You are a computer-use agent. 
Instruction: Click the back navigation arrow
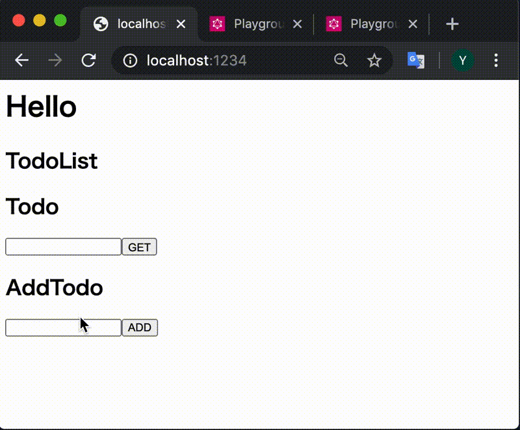21,60
